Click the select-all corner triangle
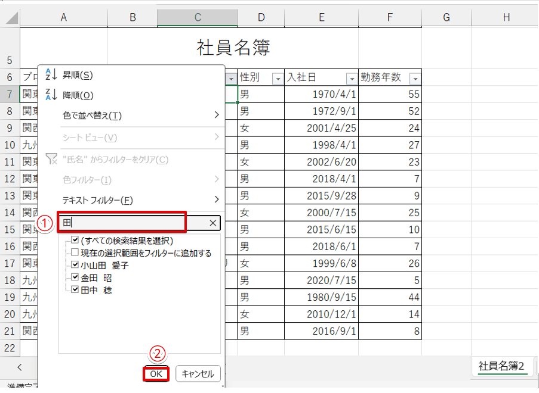The width and height of the screenshot is (539, 393). click(11, 18)
